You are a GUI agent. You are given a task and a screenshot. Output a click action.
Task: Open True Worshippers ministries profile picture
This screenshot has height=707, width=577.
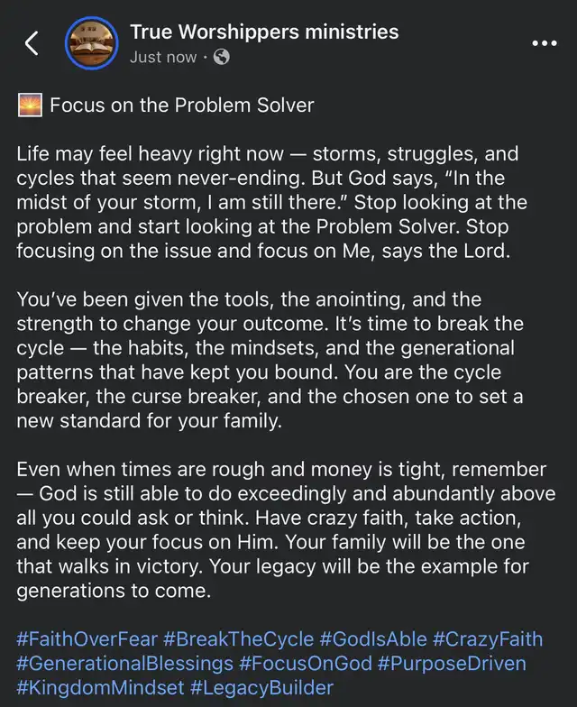click(93, 43)
